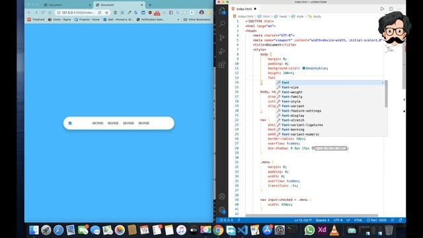The width and height of the screenshot is (423, 238).
Task: Reload the Chrome page
Action: point(43,13)
